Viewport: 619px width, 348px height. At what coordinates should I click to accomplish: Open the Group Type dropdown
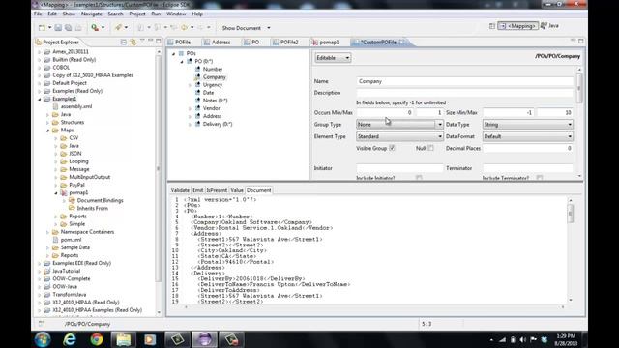click(399, 125)
